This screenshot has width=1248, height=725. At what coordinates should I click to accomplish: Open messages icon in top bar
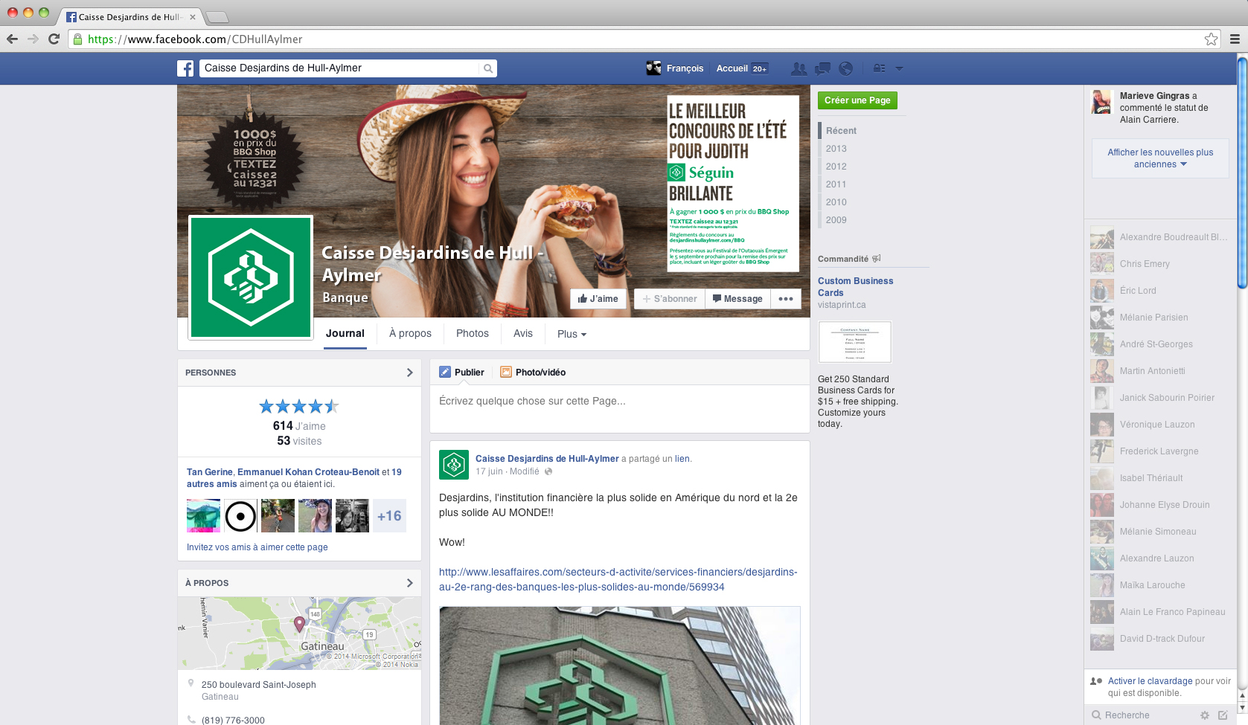pos(822,68)
